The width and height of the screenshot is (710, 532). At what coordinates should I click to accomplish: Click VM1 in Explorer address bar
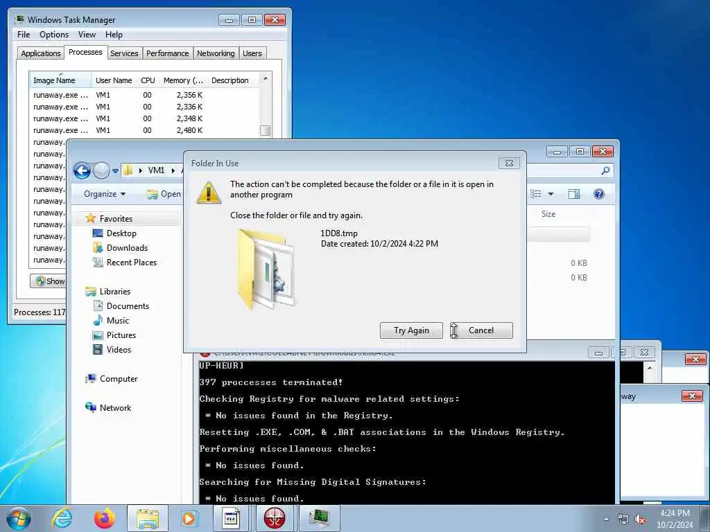156,170
